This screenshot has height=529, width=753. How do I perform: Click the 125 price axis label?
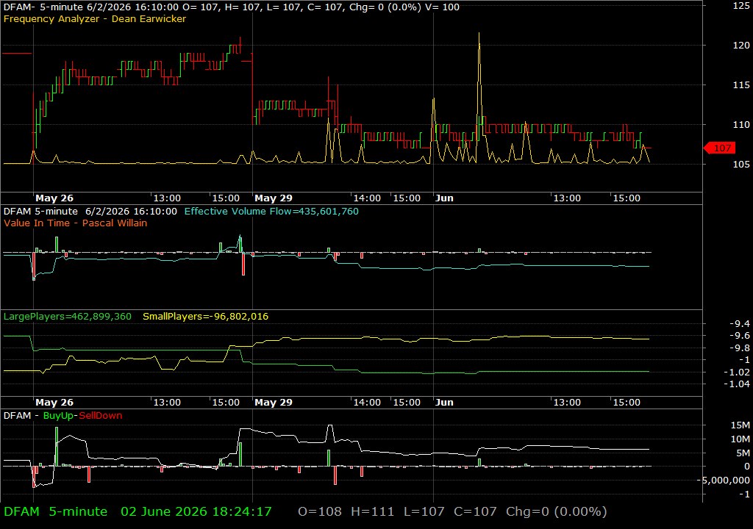tap(741, 6)
